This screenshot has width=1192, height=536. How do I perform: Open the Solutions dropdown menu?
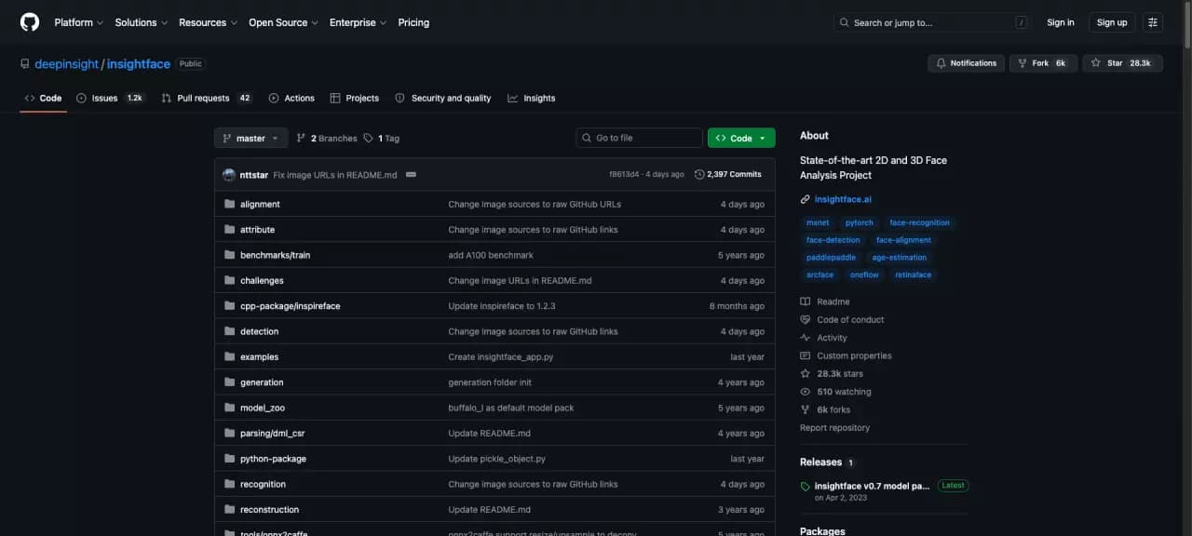pyautogui.click(x=142, y=22)
